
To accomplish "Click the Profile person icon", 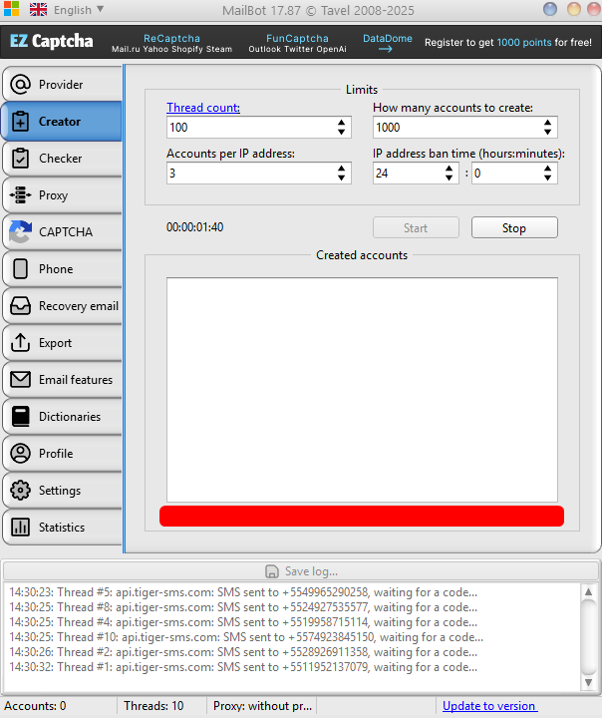I will pos(21,454).
